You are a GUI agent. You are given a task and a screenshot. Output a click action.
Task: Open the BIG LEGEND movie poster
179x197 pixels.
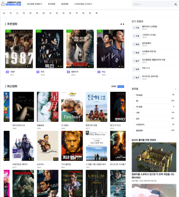[23, 183]
